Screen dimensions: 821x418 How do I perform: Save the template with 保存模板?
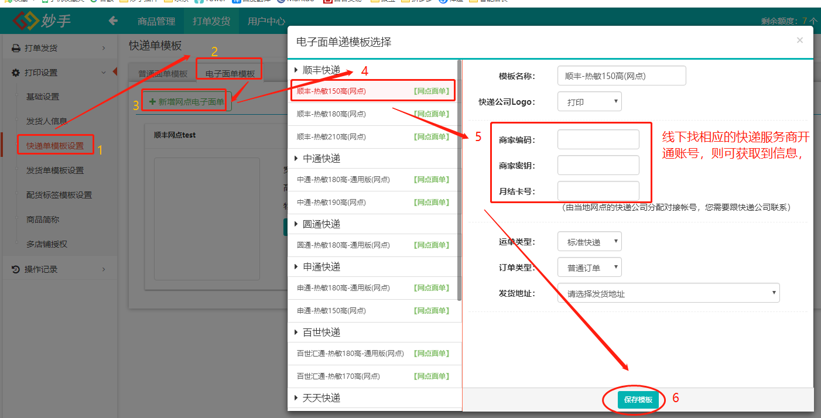pos(638,400)
